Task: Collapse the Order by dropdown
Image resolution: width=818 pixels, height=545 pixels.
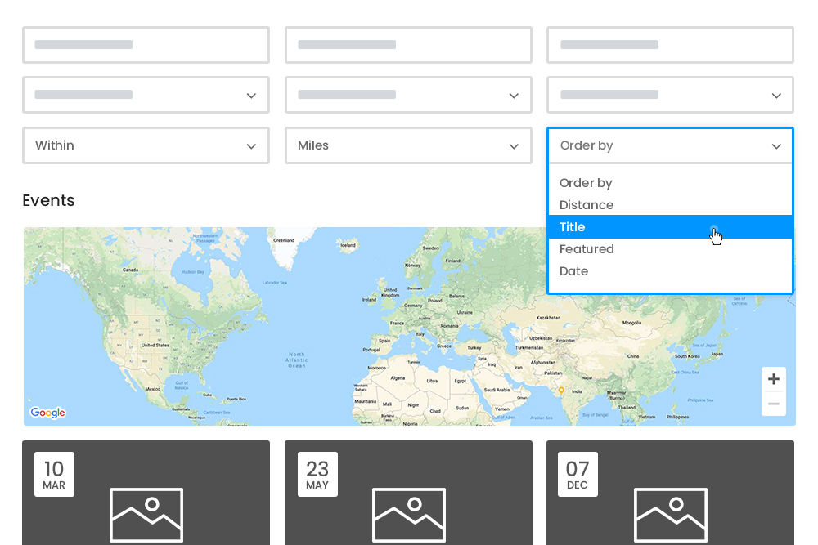Action: pyautogui.click(x=670, y=145)
